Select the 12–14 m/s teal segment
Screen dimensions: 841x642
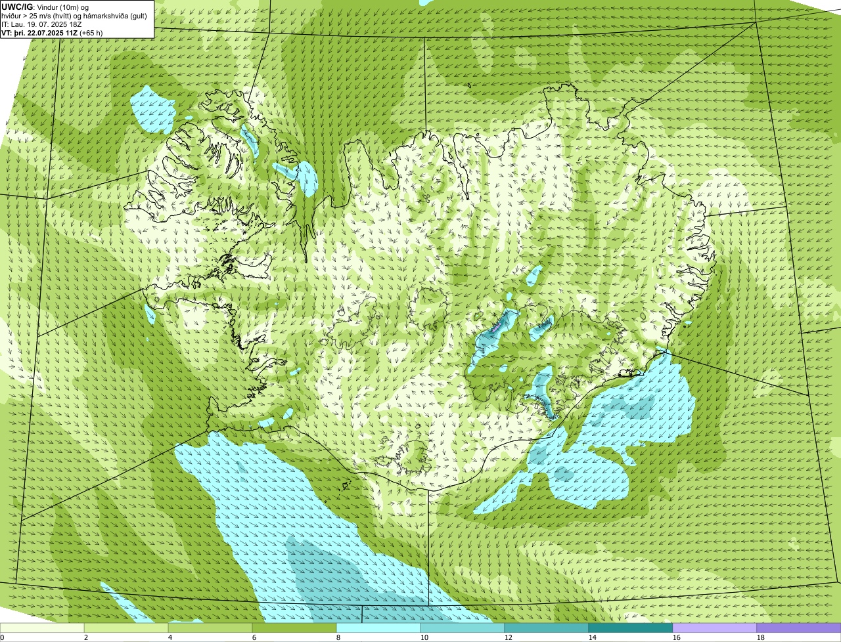[x=547, y=628]
